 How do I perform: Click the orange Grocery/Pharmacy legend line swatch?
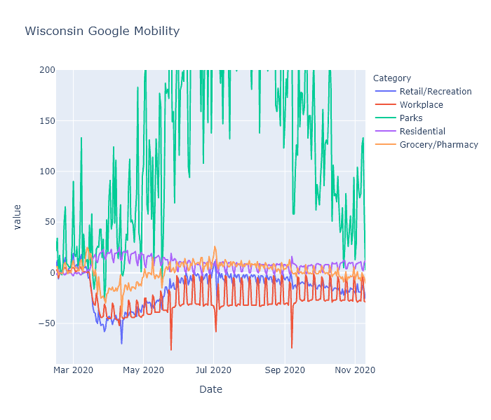[x=386, y=144]
